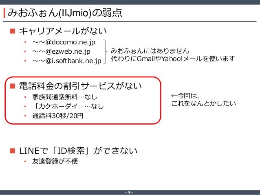Click the bullet 「カケホーダイ」…なし
The image size is (260, 195).
[68, 106]
